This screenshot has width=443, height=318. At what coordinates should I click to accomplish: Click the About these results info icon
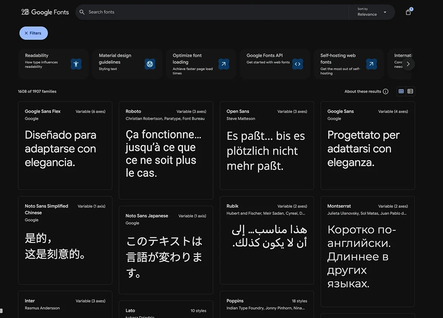click(385, 91)
